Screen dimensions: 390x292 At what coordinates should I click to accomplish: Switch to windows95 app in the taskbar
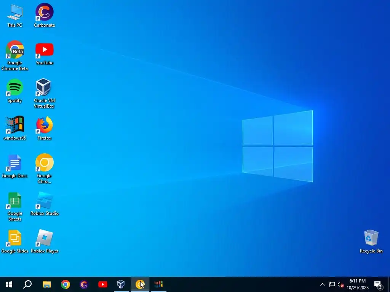(159, 284)
